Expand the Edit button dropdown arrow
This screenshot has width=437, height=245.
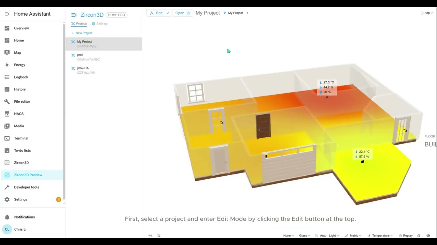167,13
